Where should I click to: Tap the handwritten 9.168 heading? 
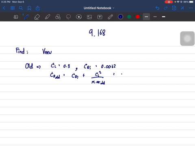click(x=97, y=33)
